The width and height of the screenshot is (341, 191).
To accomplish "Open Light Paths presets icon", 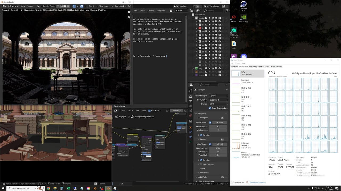I will tap(222, 177).
